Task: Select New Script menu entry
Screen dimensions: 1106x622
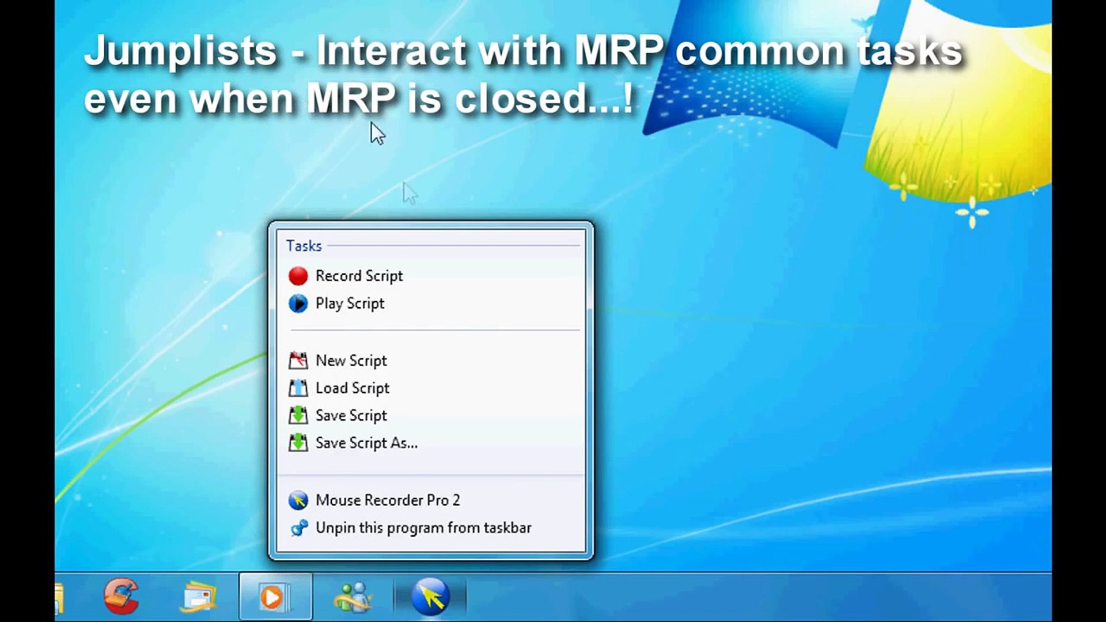Action: click(x=430, y=361)
